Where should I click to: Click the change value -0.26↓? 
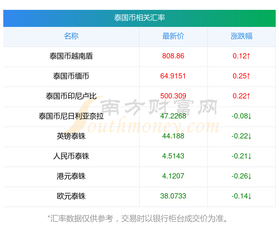point(242,176)
